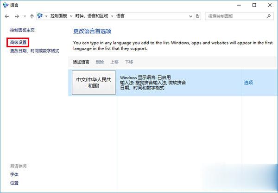Click breadcrumb chevron before 控制面板
Viewport: 278px width, 193px height.
(46, 16)
